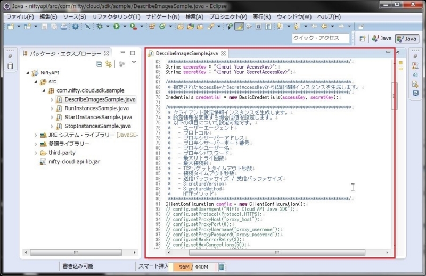This screenshot has width=426, height=276.
Task: Switch to the first Java perspective button
Action: click(x=382, y=38)
